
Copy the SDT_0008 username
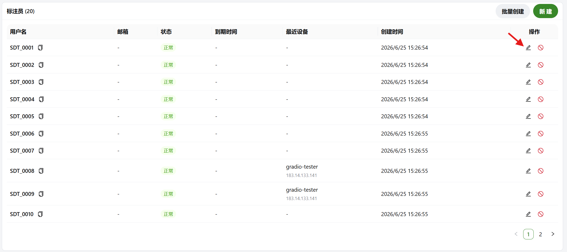[x=41, y=171]
